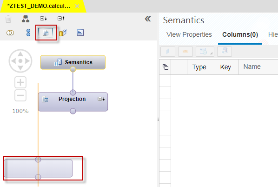Screen dimensions: 278x187
Task: Switch to the Columns(0) tab
Action: 240,34
